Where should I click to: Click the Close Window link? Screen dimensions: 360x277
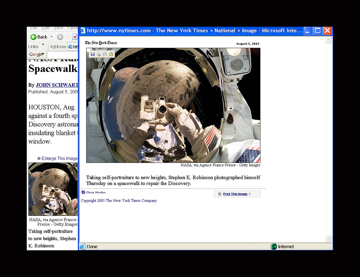pyautogui.click(x=96, y=192)
